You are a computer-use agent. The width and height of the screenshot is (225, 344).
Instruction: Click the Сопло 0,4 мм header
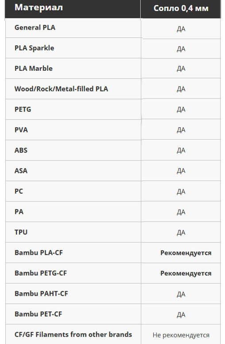click(x=181, y=8)
